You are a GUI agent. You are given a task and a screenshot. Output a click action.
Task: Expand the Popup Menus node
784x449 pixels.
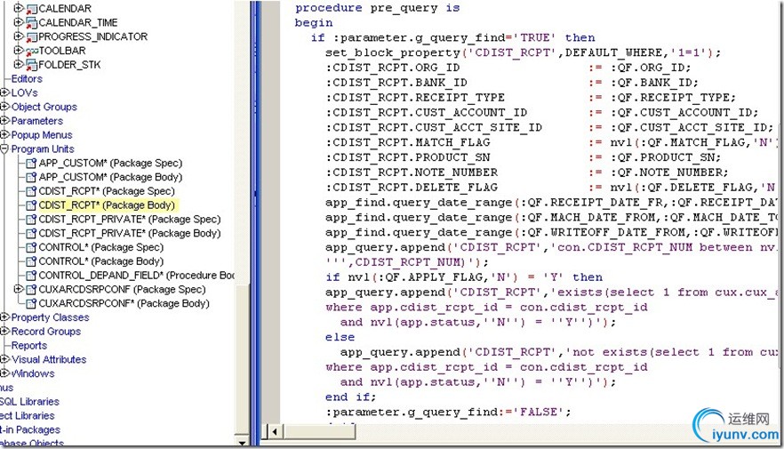[4, 134]
